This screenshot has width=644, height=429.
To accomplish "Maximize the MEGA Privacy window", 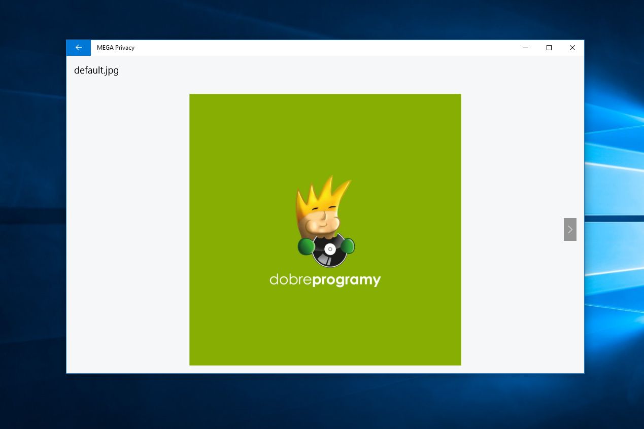I will [x=549, y=48].
